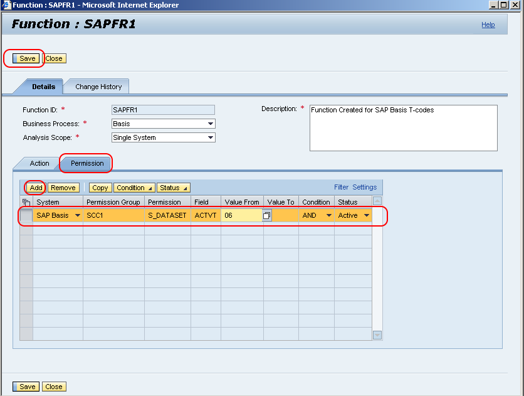
Task: Click the Status column header
Action: tap(353, 202)
